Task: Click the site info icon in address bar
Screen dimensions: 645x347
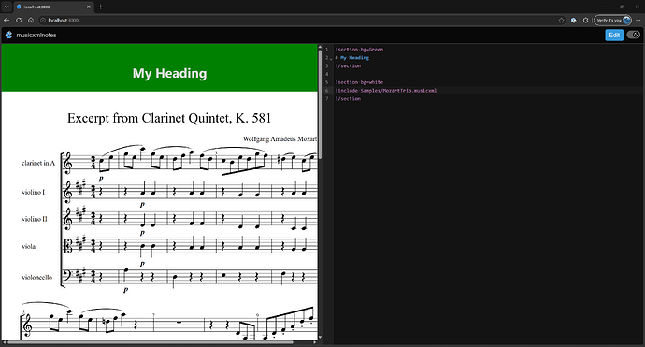Action: [x=43, y=21]
